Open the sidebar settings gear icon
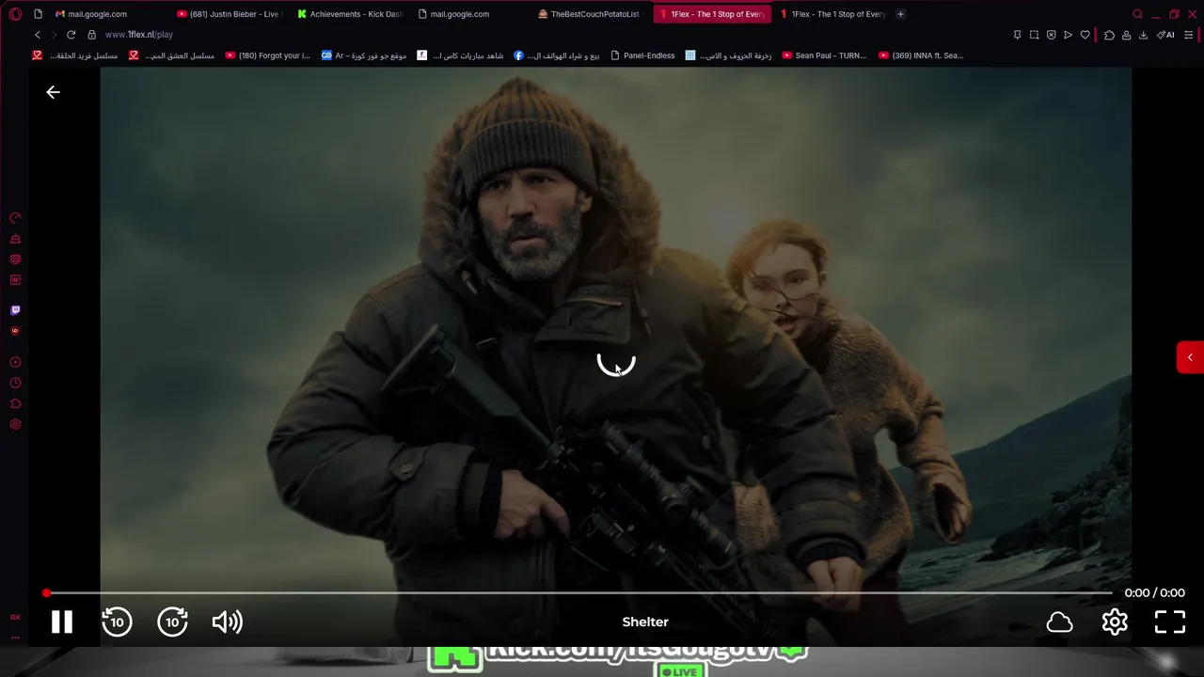The image size is (1204, 677). coord(15,424)
